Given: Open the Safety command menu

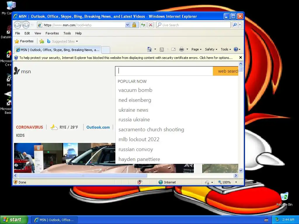Looking at the screenshot, I should tap(211, 49).
